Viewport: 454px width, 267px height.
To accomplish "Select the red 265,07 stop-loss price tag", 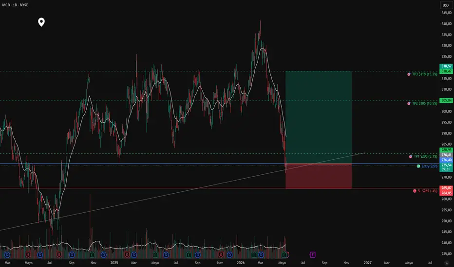I will pos(446,188).
